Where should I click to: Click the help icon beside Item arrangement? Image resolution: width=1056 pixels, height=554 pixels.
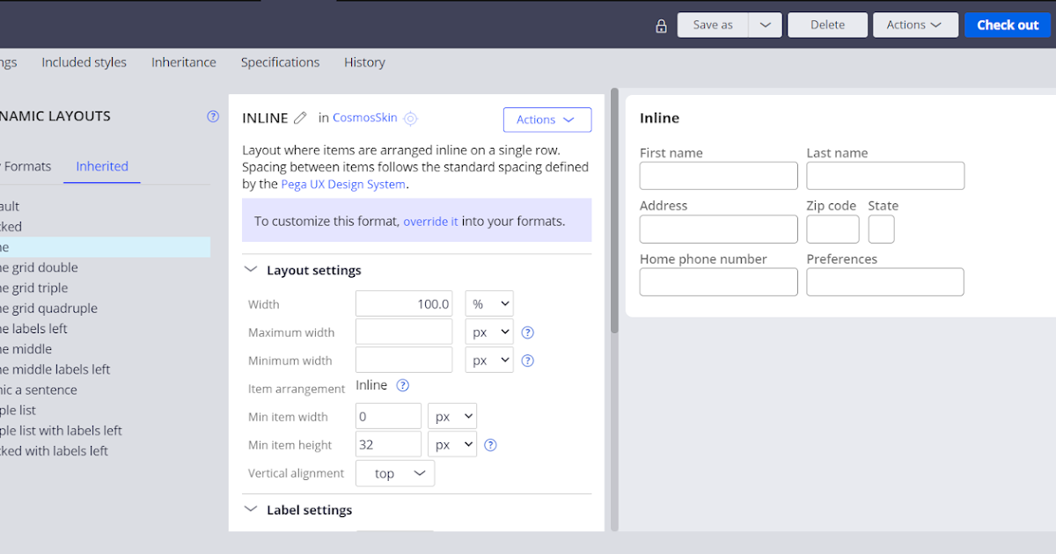click(x=402, y=384)
